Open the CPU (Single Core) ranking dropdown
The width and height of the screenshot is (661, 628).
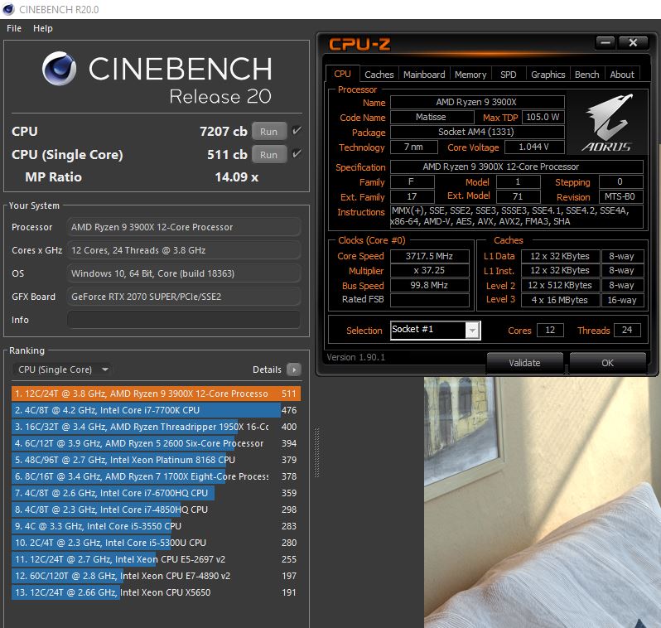point(62,370)
